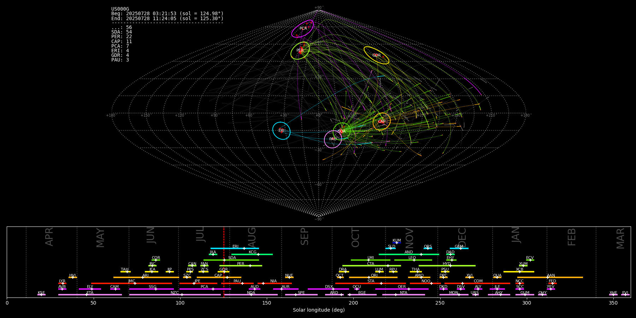Click the Beg: 20250728 03:21:53 line
The width and height of the screenshot is (636, 318).
[167, 14]
